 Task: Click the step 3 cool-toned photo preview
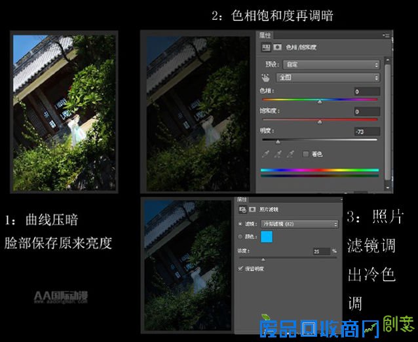188,266
